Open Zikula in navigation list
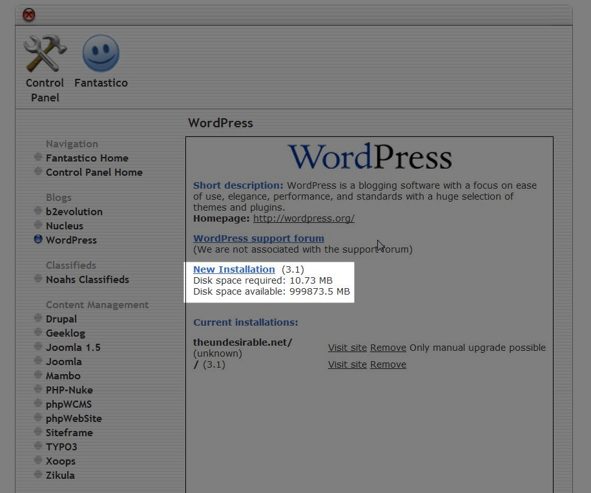Image resolution: width=591 pixels, height=493 pixels. click(60, 476)
